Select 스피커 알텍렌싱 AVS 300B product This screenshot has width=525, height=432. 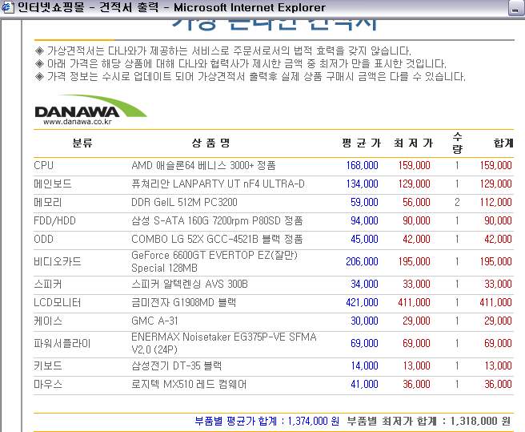(x=190, y=284)
